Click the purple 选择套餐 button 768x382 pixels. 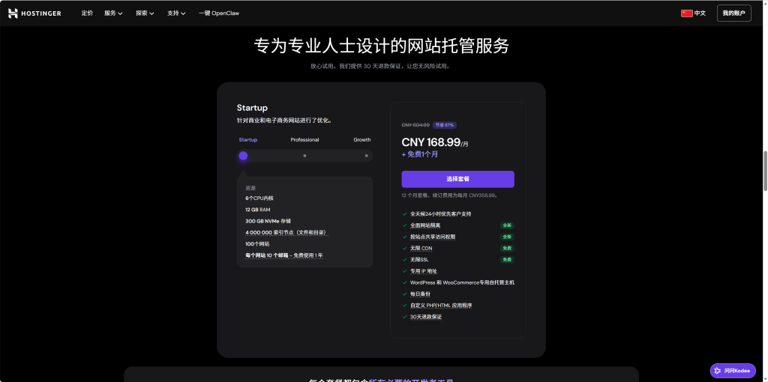click(457, 179)
